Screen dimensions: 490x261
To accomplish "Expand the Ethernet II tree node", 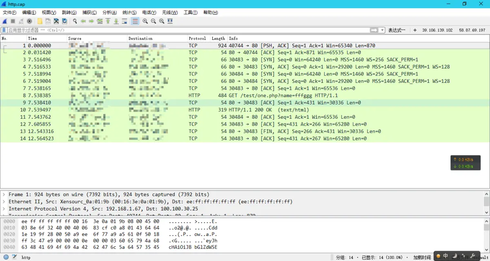I will point(4,202).
